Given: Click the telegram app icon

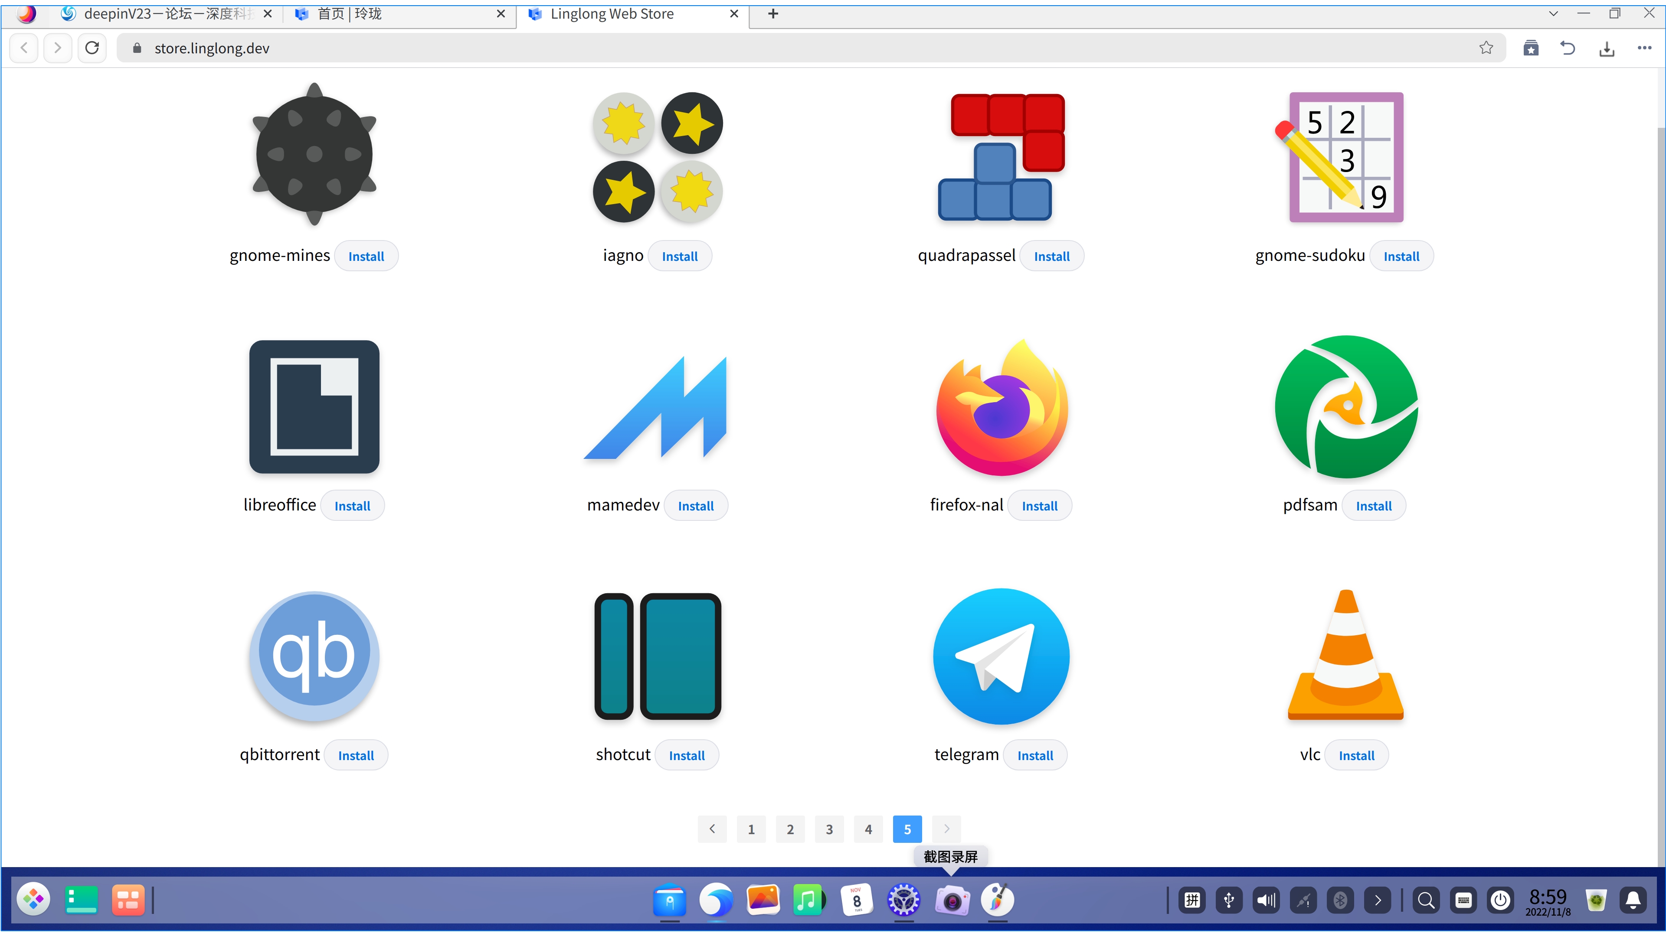Looking at the screenshot, I should (x=1001, y=656).
